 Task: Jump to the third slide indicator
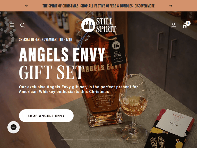point(98,140)
